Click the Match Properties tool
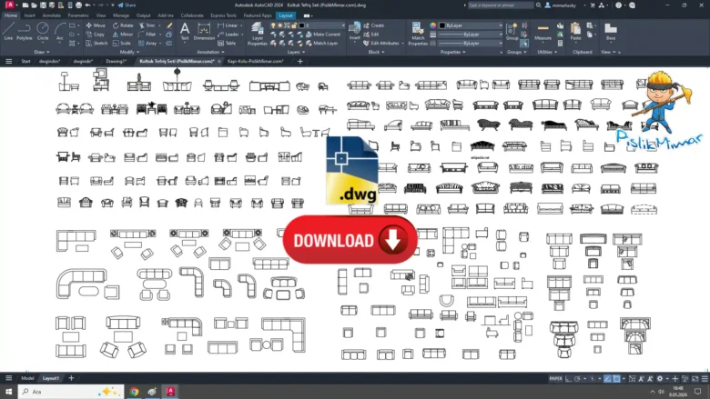 pyautogui.click(x=418, y=34)
